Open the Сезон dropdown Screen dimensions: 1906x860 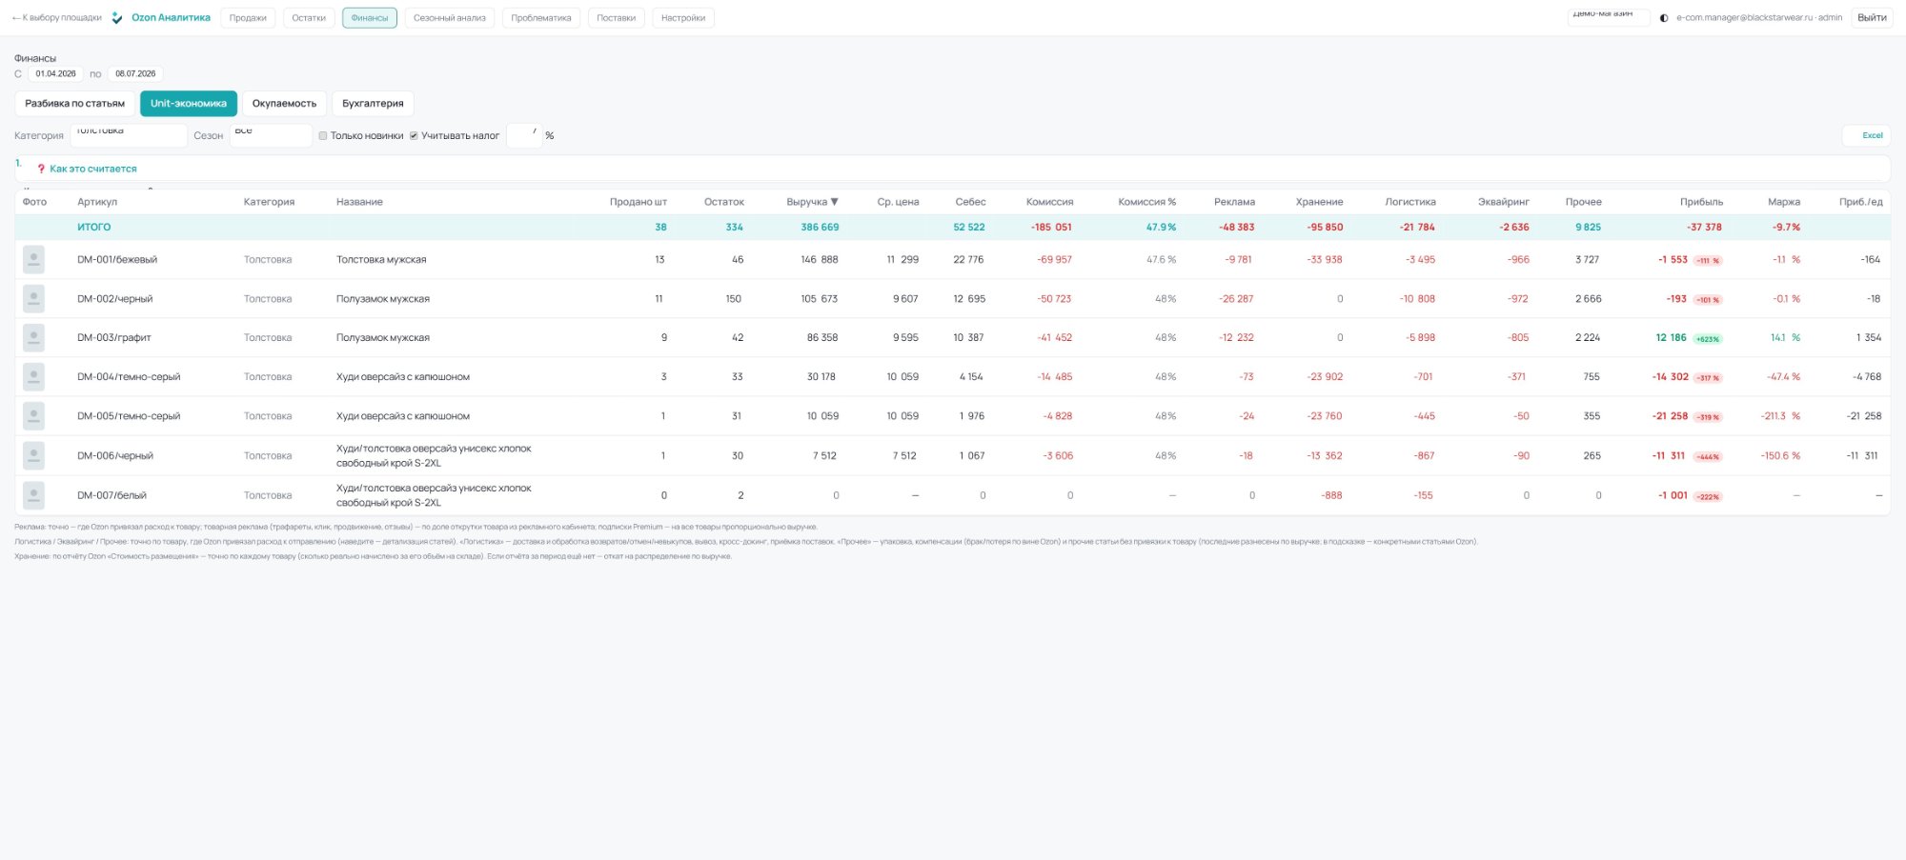coord(271,135)
